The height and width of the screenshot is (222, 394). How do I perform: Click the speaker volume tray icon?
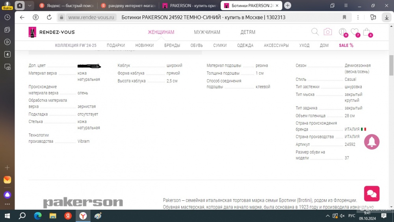click(x=342, y=216)
